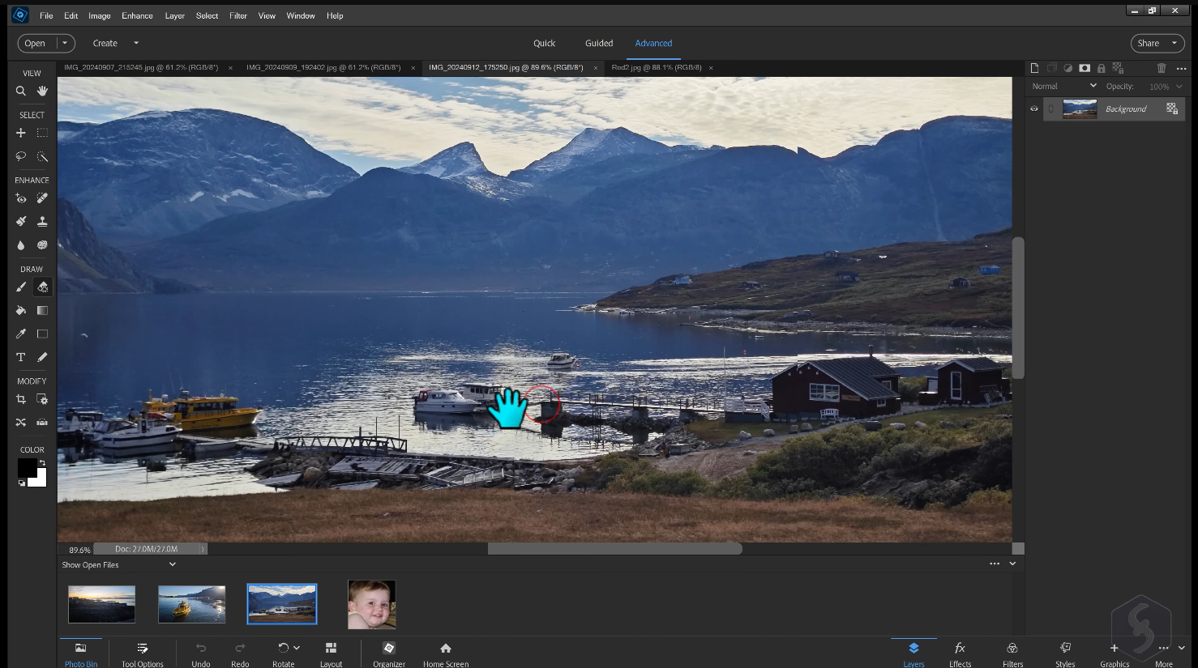Select the Rectangular Marquee tool

pyautogui.click(x=42, y=133)
